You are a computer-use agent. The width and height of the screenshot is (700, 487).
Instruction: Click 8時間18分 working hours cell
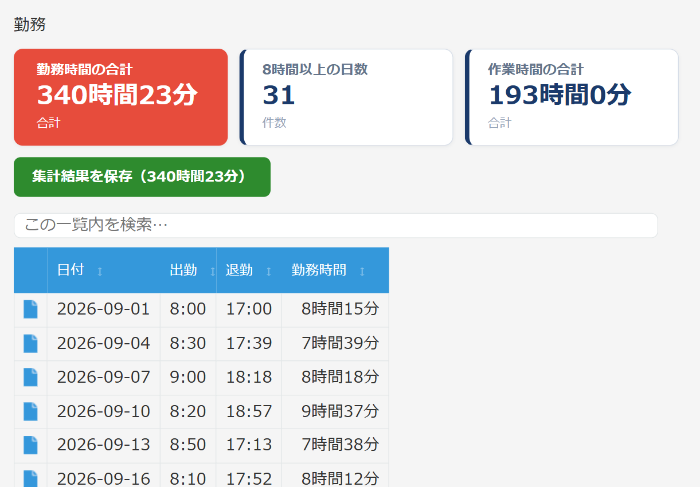point(335,377)
